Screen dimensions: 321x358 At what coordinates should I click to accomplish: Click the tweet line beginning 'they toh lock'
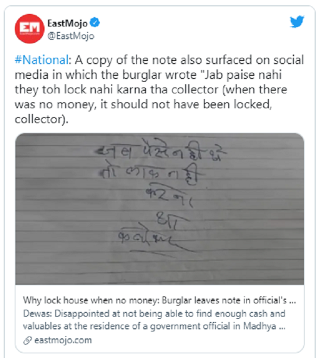point(151,90)
